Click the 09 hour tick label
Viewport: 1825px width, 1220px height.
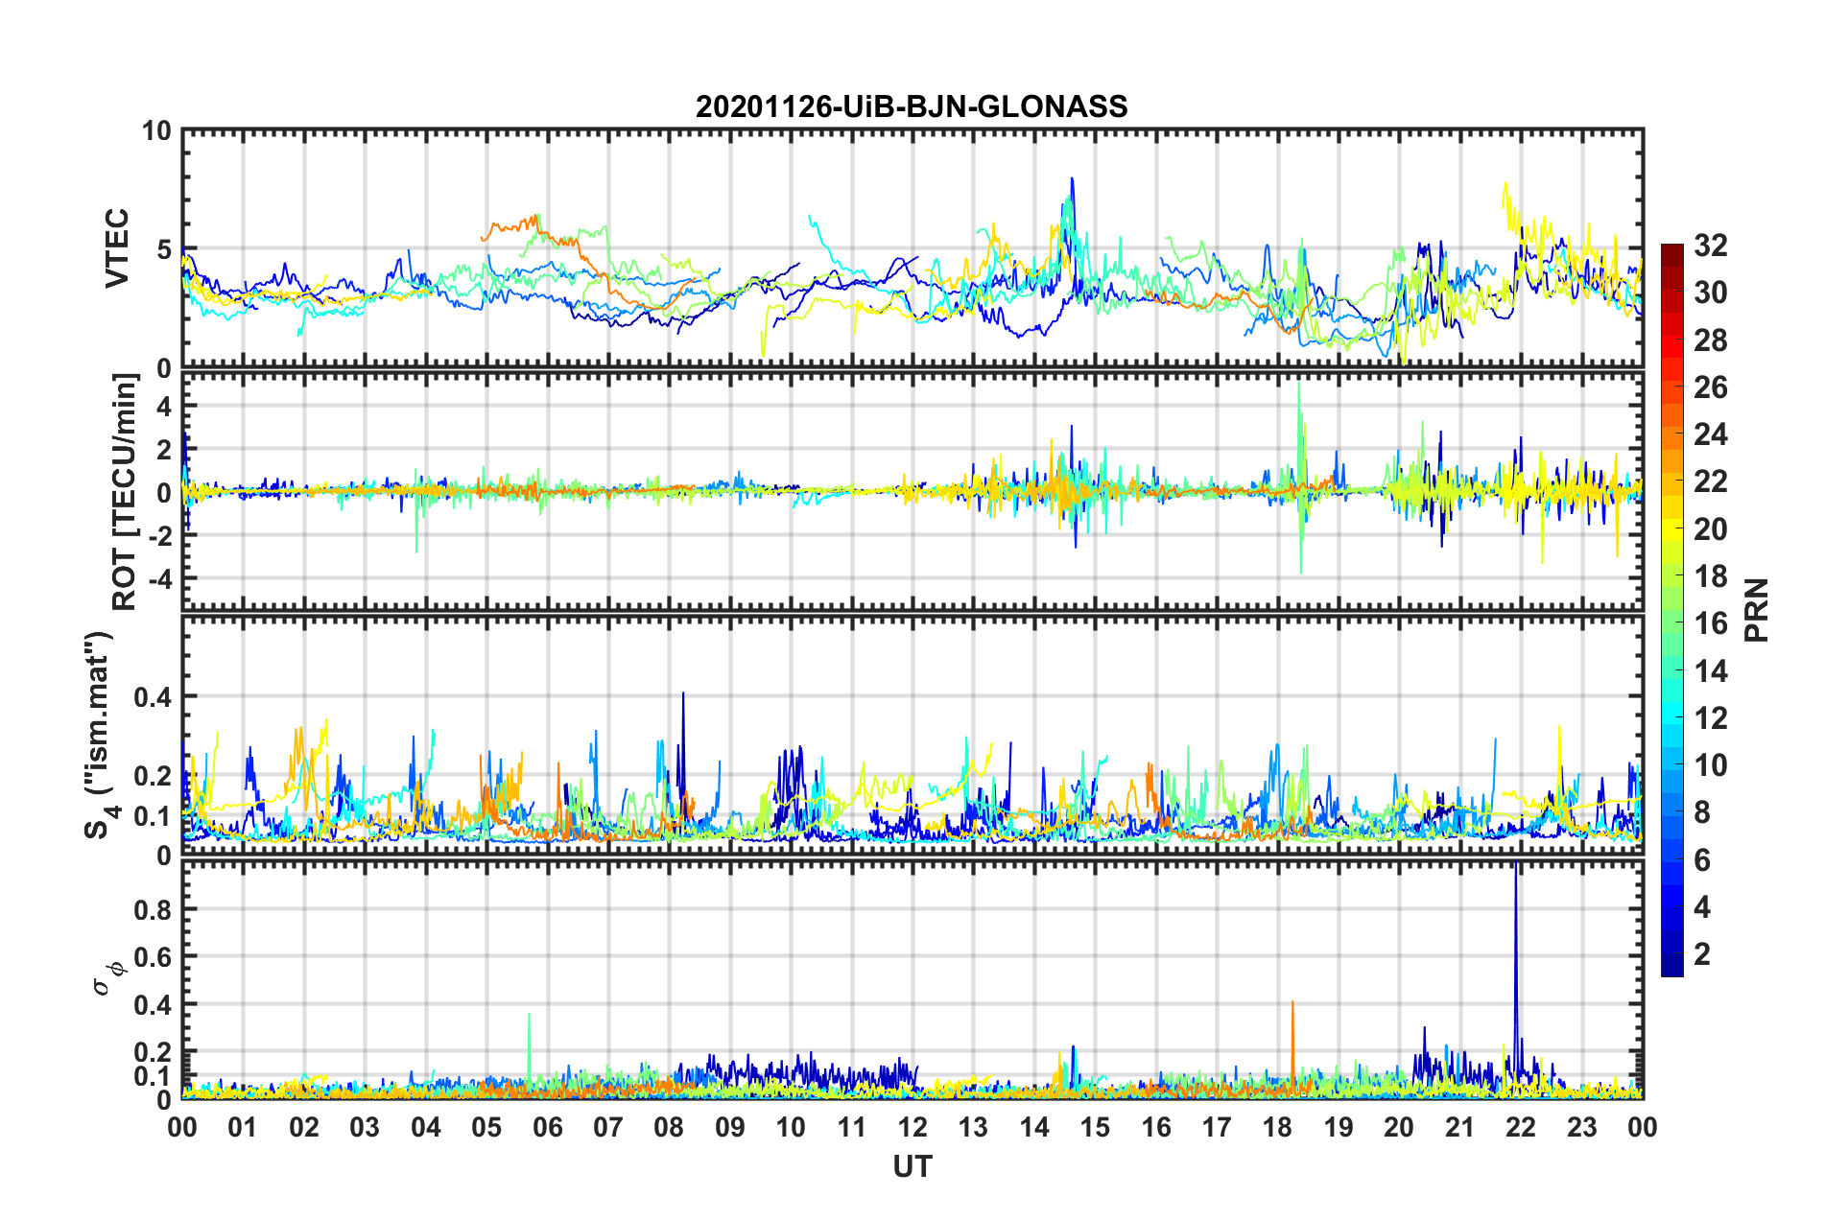[x=730, y=1127]
